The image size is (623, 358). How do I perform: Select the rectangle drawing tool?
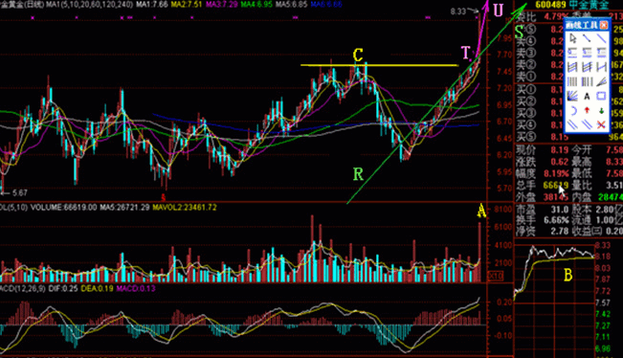tap(601, 96)
